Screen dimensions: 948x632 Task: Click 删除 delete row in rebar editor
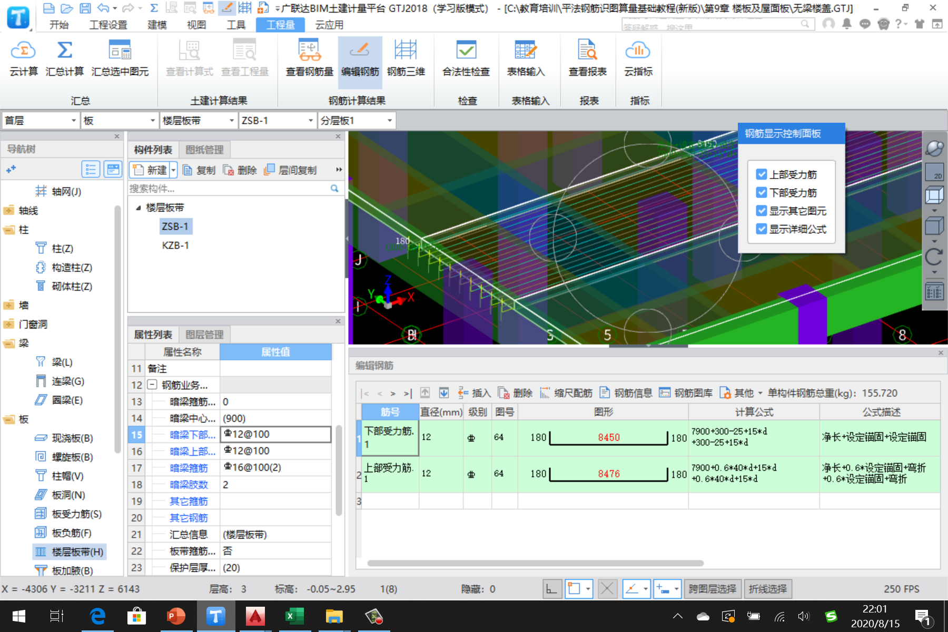[515, 393]
